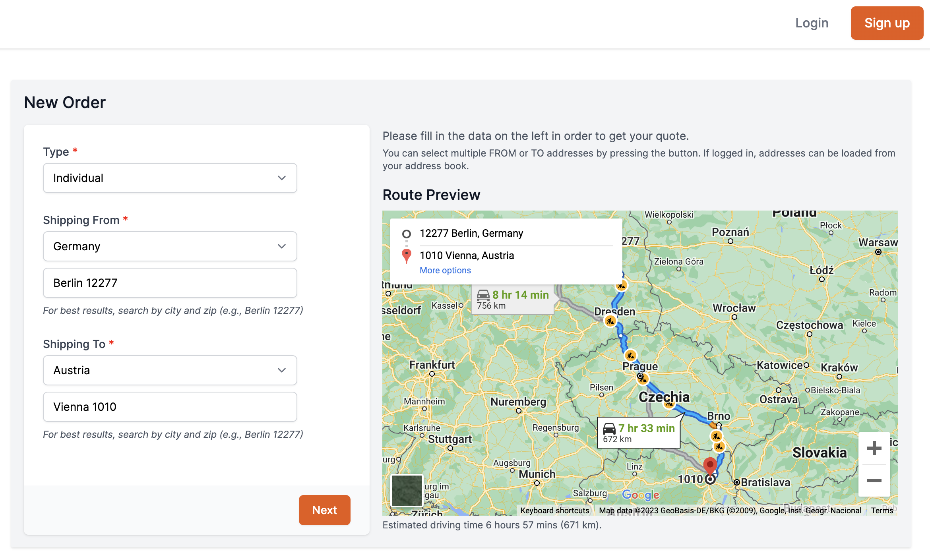
Task: Click the Sign up button
Action: click(887, 23)
